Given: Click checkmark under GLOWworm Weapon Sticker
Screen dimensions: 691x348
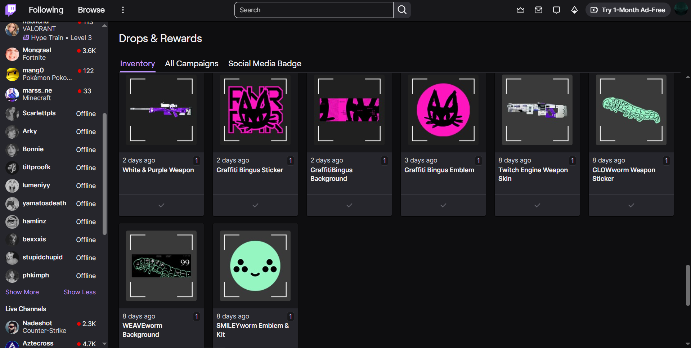Looking at the screenshot, I should [631, 205].
